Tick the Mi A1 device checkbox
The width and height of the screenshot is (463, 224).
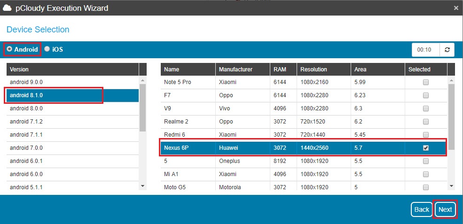[x=426, y=174]
